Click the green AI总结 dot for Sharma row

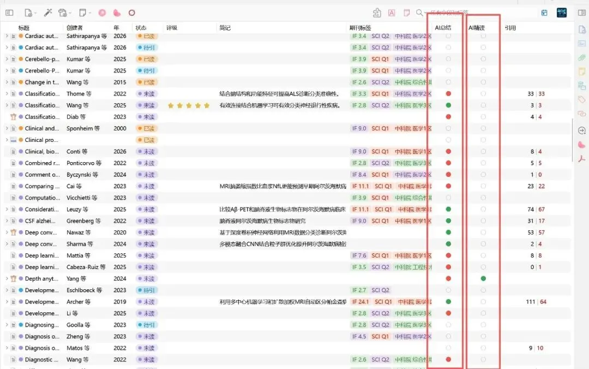tap(448, 244)
